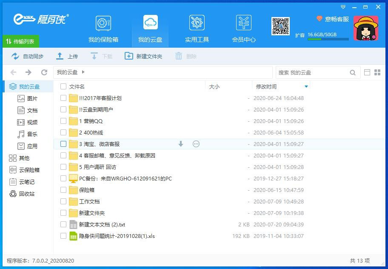Click the 隐身侠 logo
Screen dimensions: 388x269
click(x=41, y=19)
